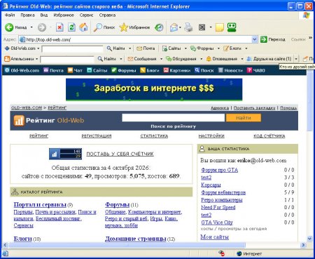The width and height of the screenshot is (315, 259).
Task: Click the orange Найти button
Action: [244, 118]
